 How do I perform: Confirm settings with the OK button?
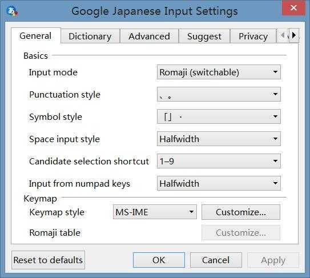(159, 260)
